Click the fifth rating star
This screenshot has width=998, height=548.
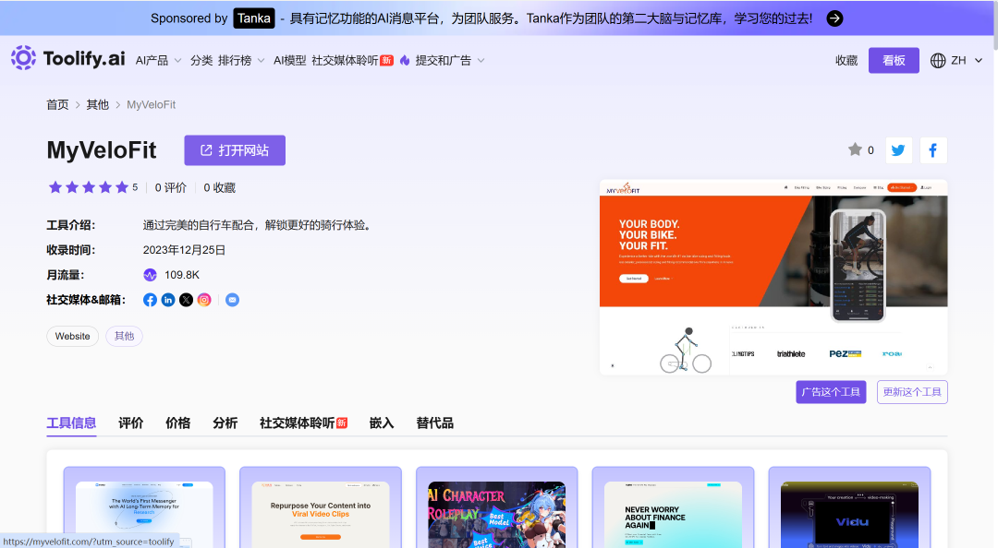[122, 187]
